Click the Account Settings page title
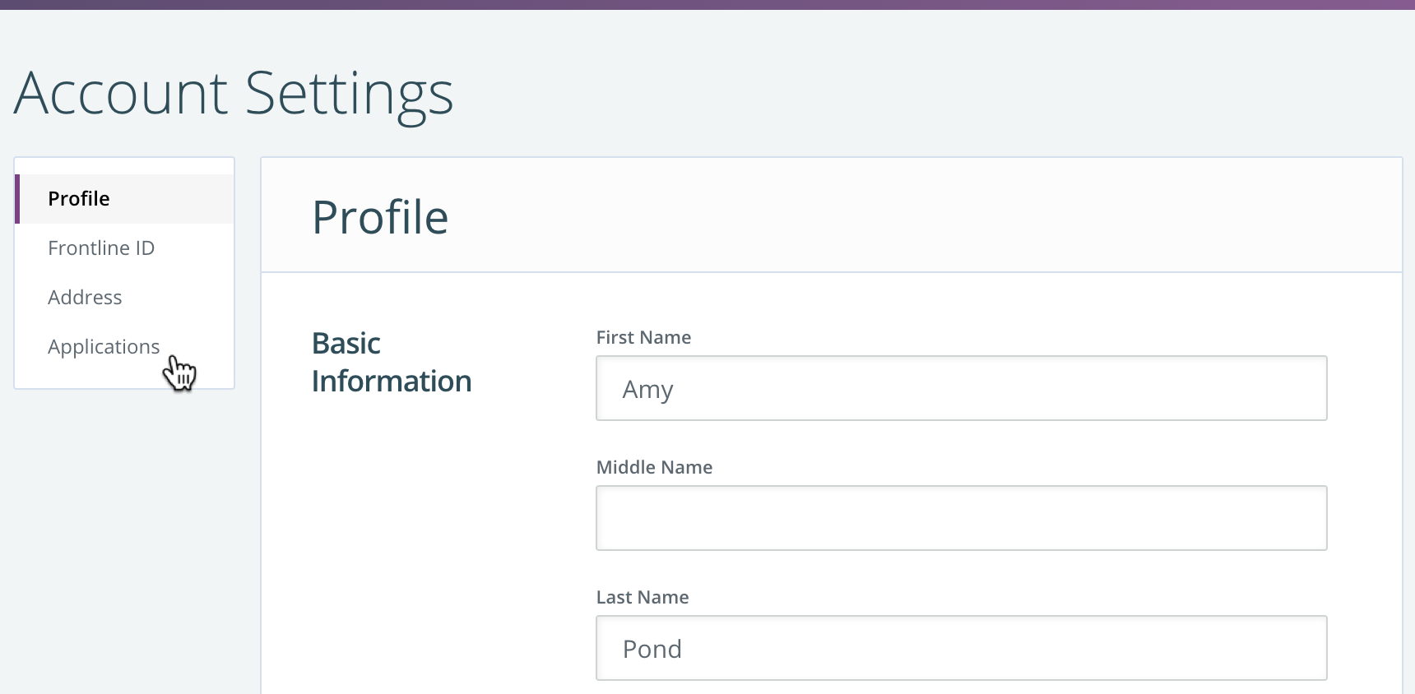 (234, 94)
